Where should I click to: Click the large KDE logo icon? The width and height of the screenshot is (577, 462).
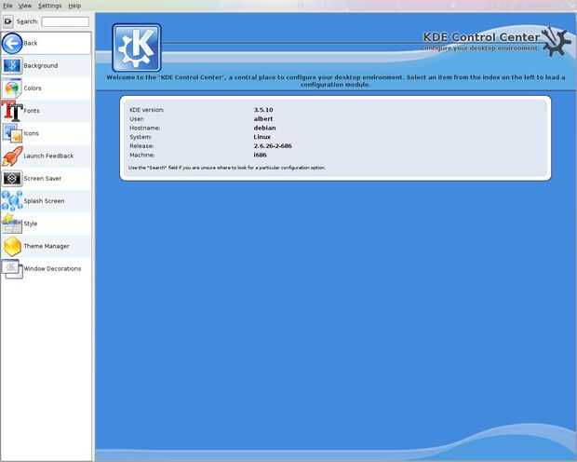click(x=137, y=48)
